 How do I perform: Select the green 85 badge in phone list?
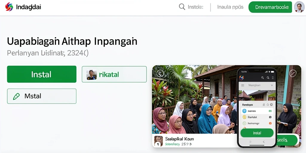(x=270, y=111)
